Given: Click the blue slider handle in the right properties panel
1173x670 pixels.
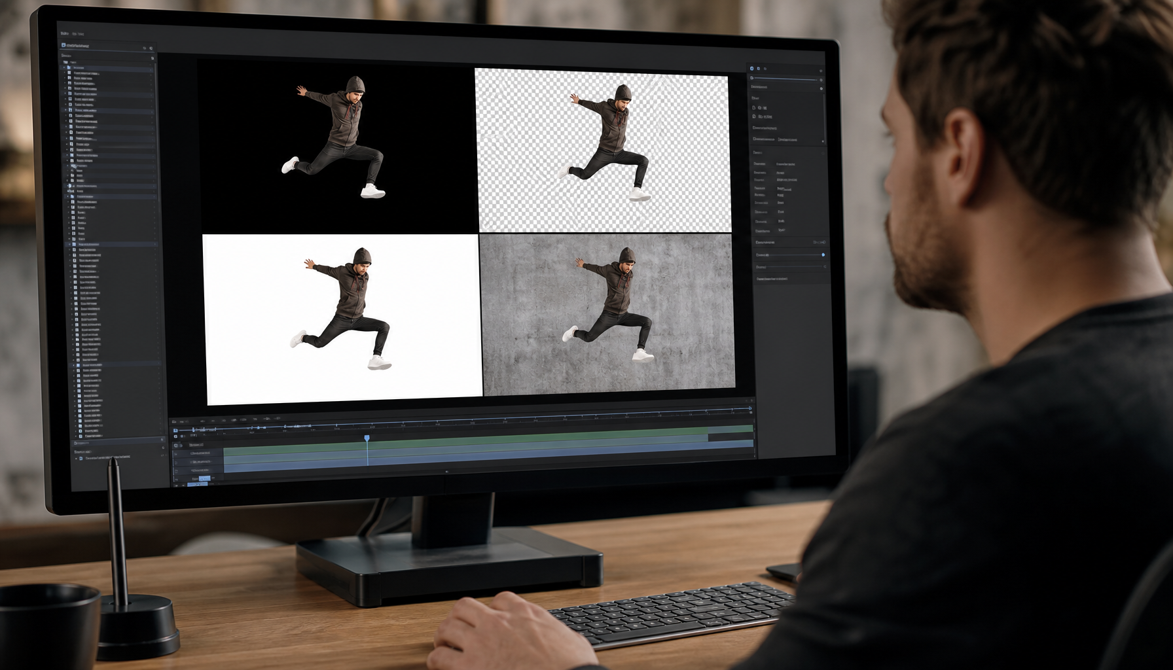Looking at the screenshot, I should (823, 255).
